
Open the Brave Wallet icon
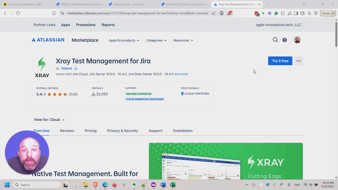(303, 13)
